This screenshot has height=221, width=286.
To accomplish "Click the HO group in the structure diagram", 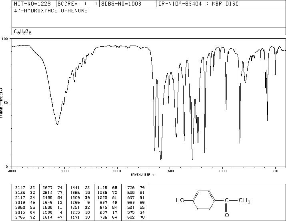I will click(180, 200).
